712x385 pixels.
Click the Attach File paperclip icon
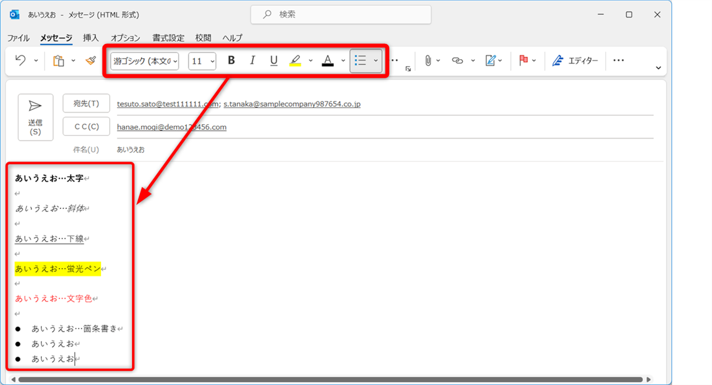pos(428,61)
